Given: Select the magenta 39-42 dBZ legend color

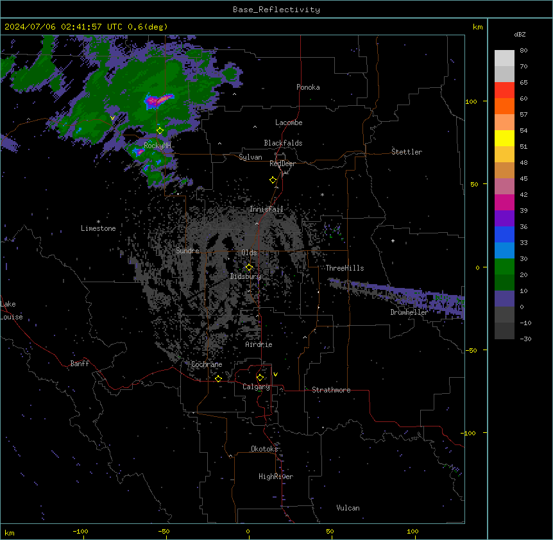Looking at the screenshot, I should [504, 202].
